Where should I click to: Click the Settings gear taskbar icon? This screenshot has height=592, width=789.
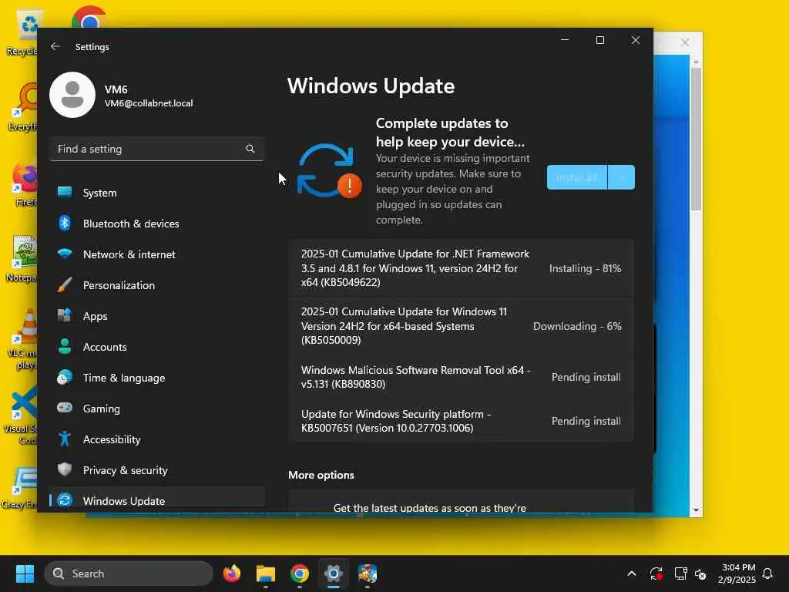pos(333,573)
